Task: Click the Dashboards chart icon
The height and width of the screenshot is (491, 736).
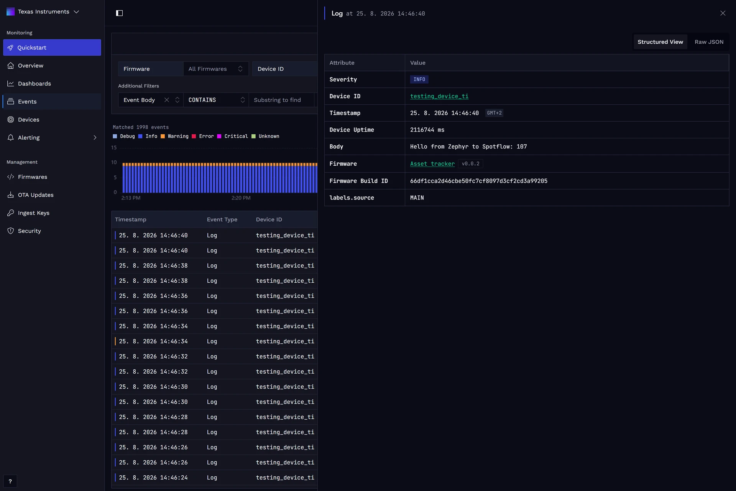Action: pos(11,84)
